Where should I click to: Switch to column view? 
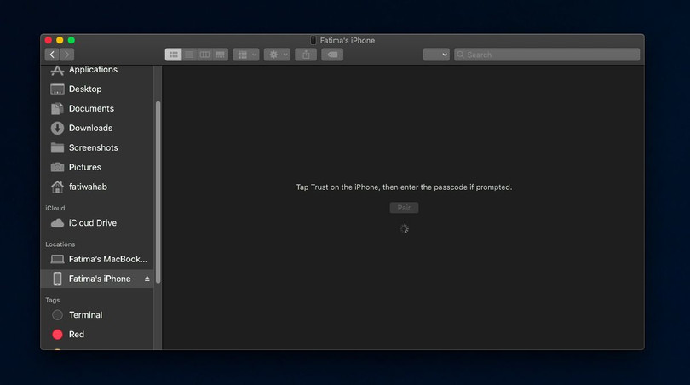tap(204, 55)
